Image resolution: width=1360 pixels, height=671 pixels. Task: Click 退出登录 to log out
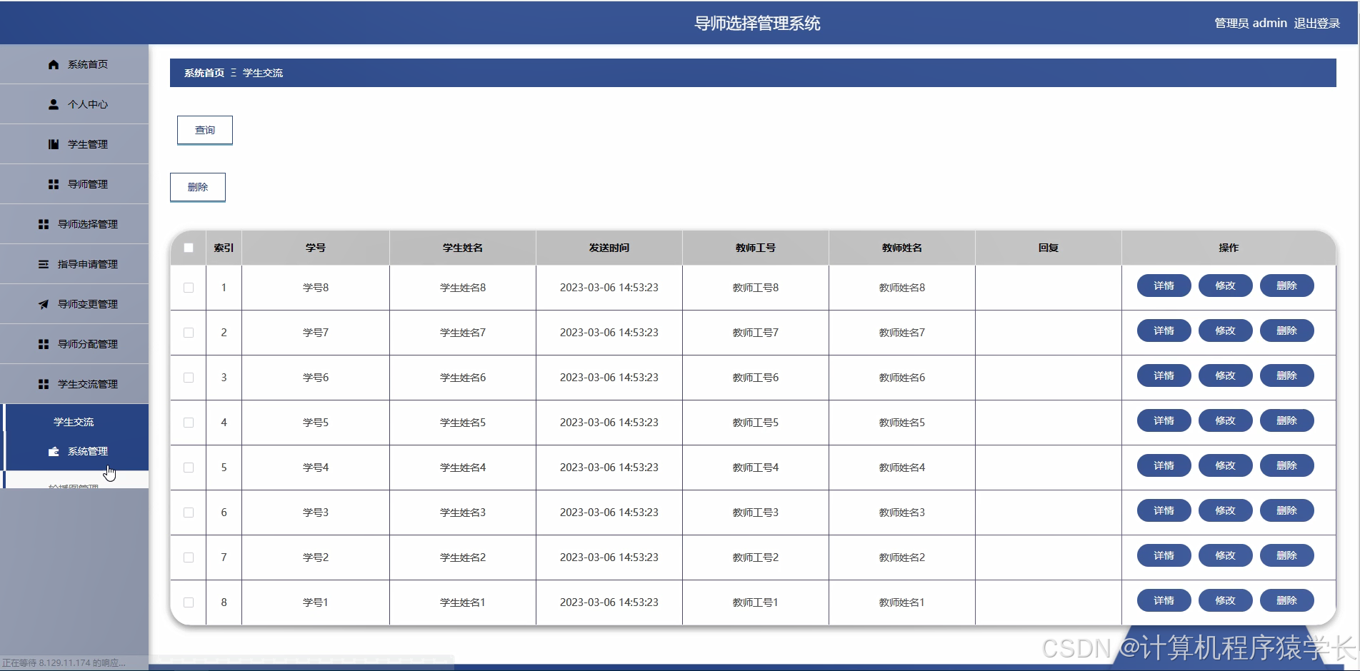pyautogui.click(x=1316, y=23)
